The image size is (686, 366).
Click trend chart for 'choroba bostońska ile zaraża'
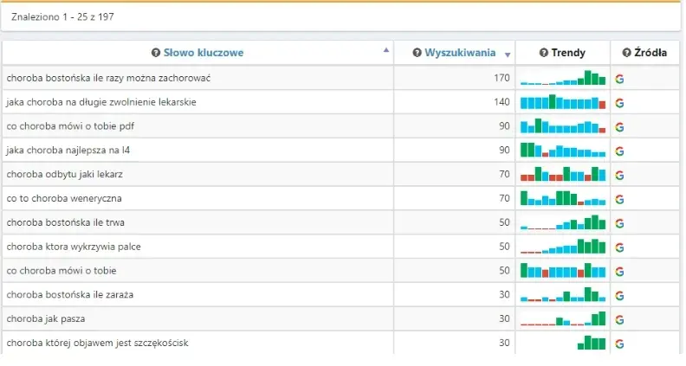563,294
